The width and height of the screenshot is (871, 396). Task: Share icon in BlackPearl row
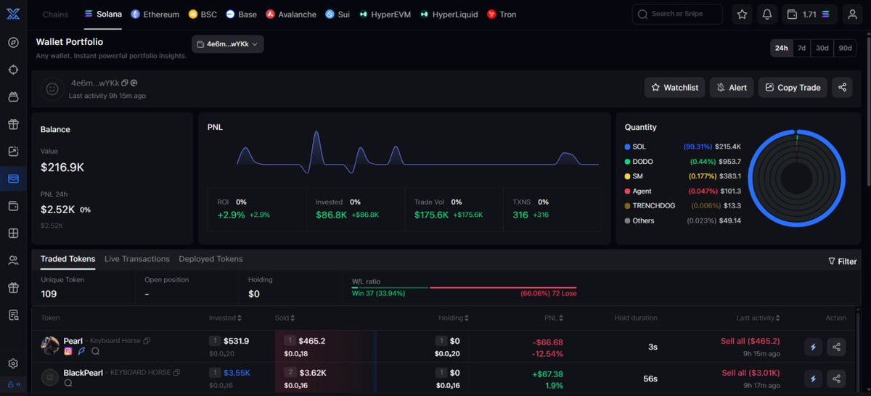pos(837,379)
